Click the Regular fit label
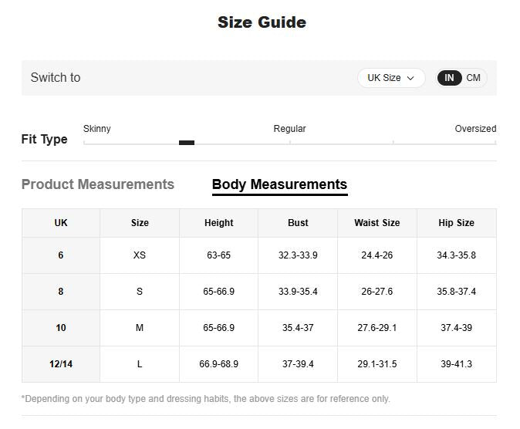Screen dimensions: 520x429 [289, 129]
